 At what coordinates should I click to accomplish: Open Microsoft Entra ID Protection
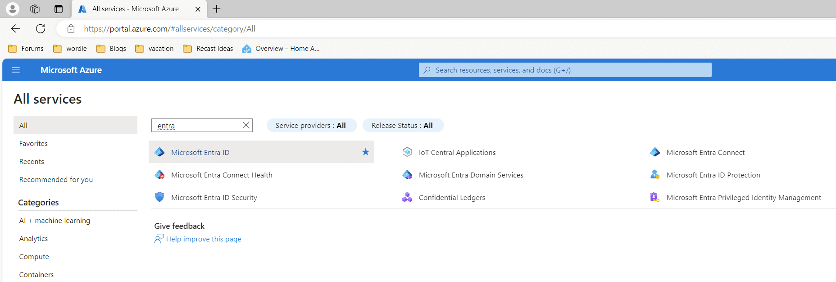tap(713, 175)
